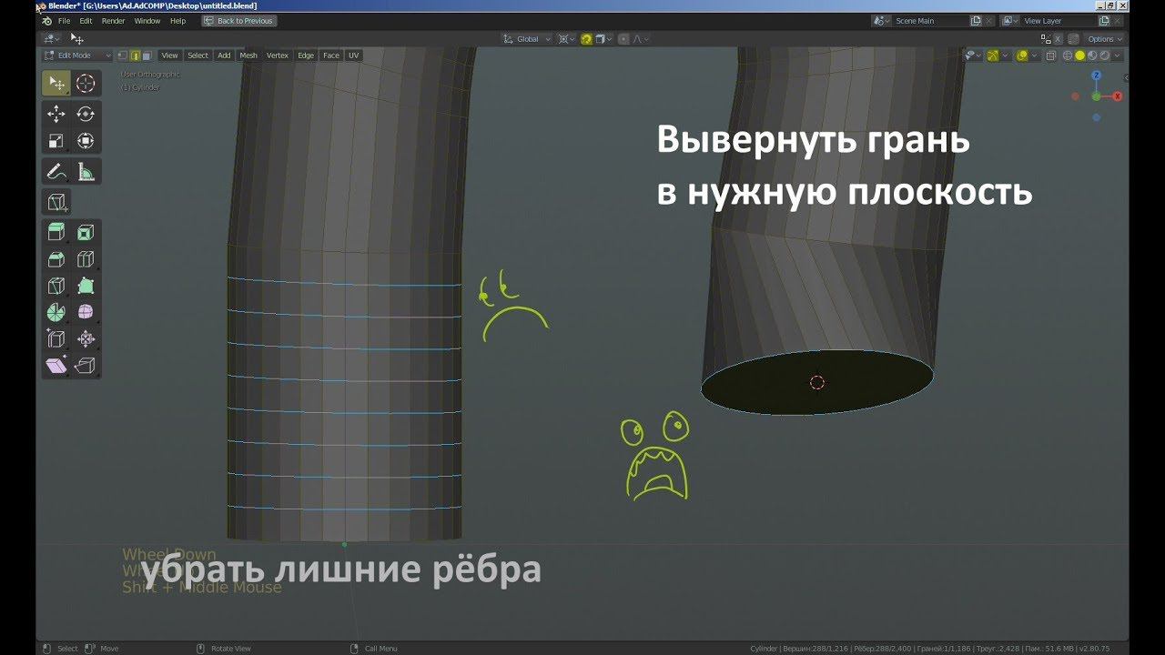Select the Loop Cut tool
This screenshot has height=655, width=1165.
86,259
